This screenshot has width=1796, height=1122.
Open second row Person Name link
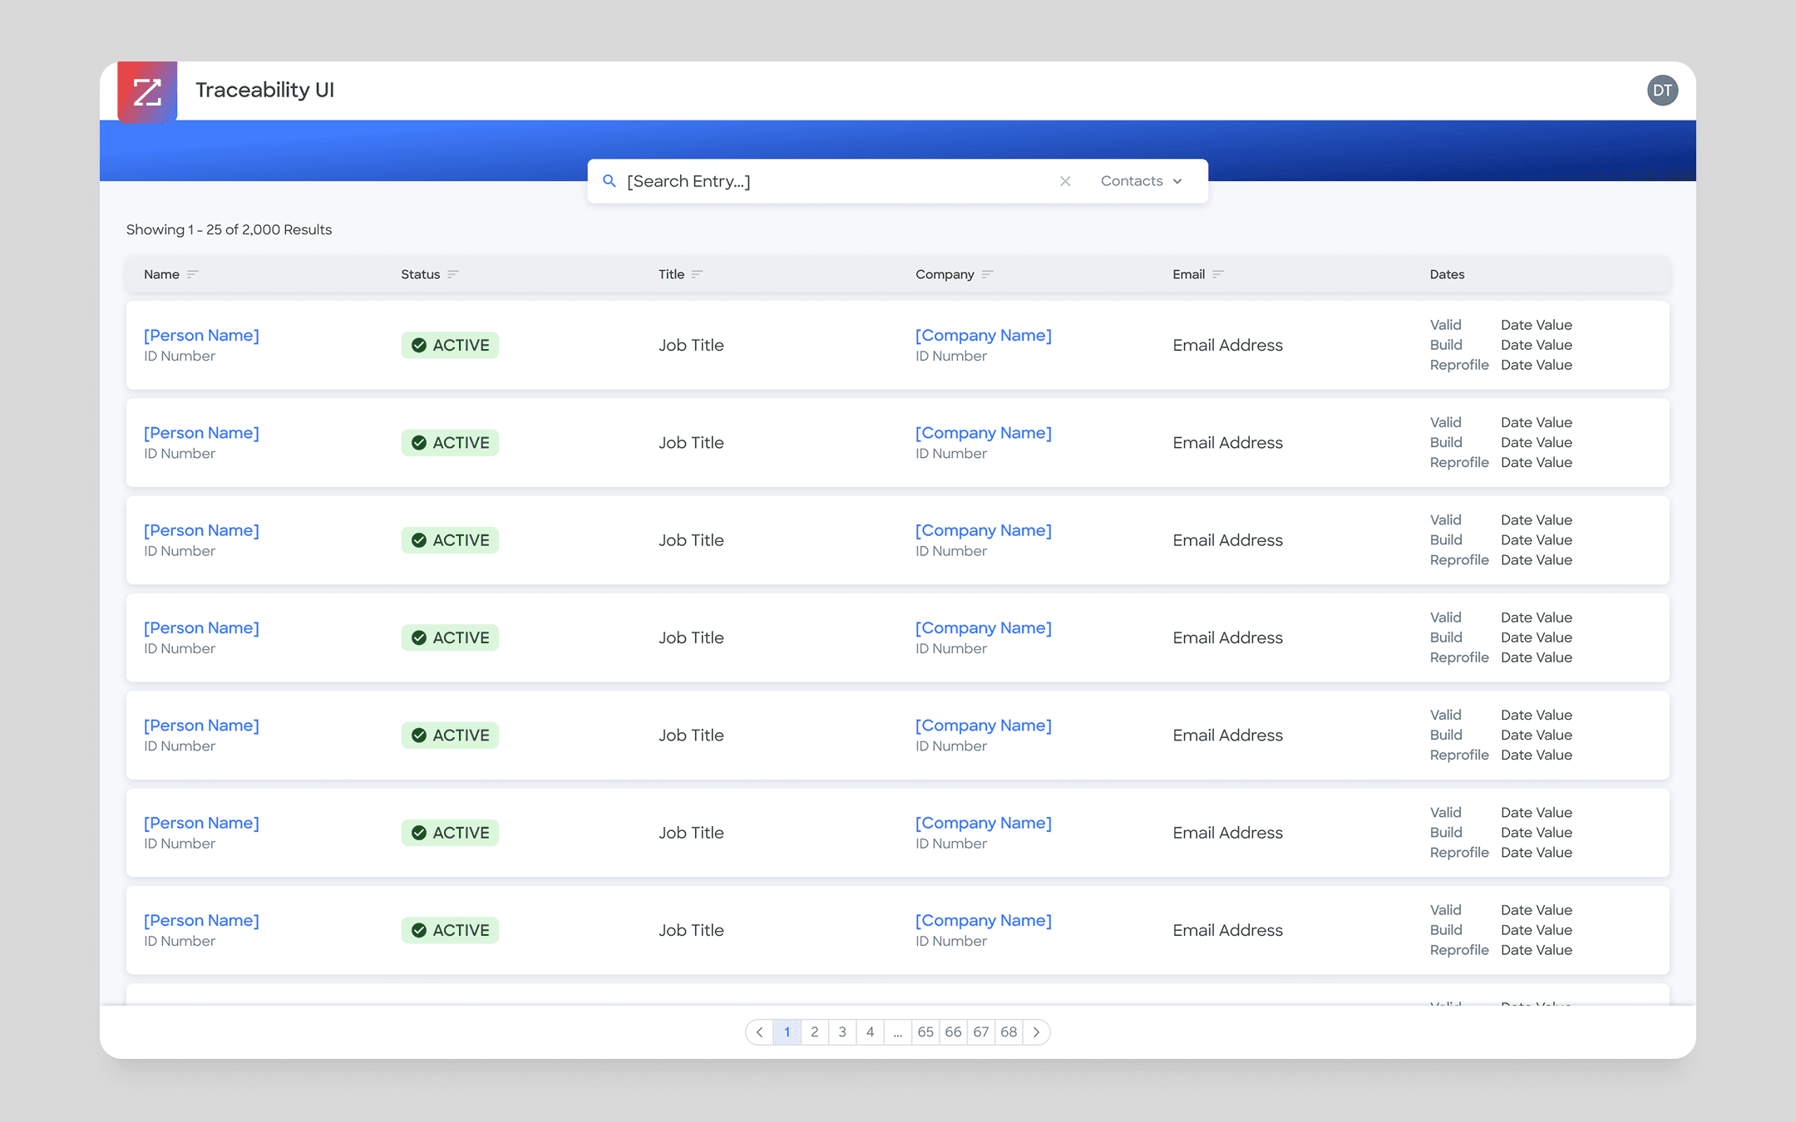tap(201, 433)
